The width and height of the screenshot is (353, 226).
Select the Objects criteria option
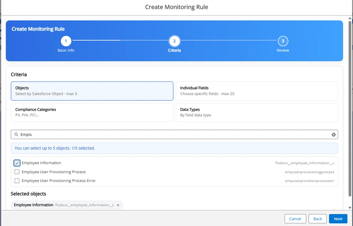click(92, 91)
